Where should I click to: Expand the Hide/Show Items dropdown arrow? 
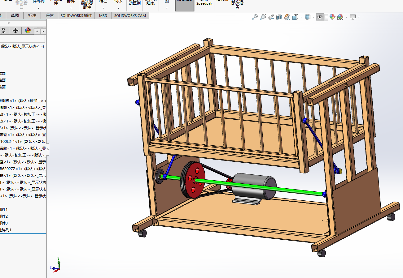tap(326, 17)
